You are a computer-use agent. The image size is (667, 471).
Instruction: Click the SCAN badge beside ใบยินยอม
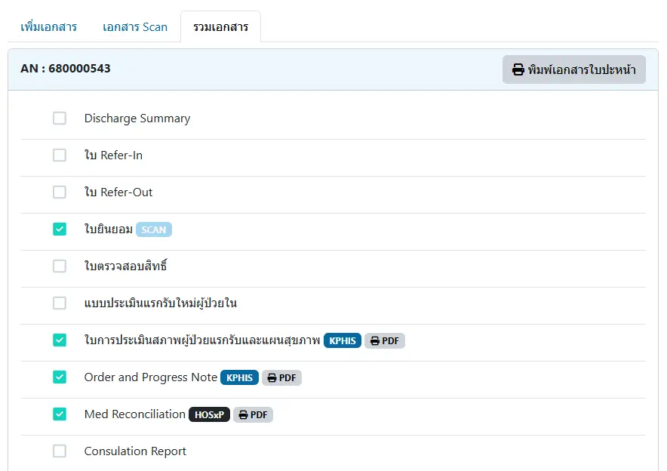(153, 229)
